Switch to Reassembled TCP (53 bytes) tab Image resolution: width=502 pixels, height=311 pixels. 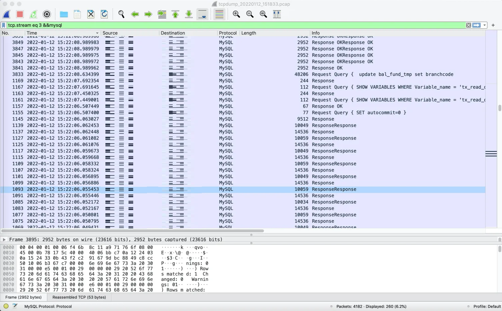coord(79,297)
